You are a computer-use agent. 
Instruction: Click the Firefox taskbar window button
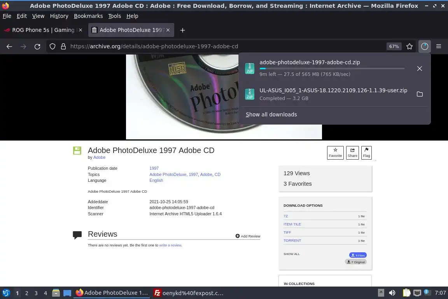point(112,293)
